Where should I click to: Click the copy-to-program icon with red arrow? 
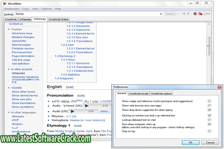point(200,14)
